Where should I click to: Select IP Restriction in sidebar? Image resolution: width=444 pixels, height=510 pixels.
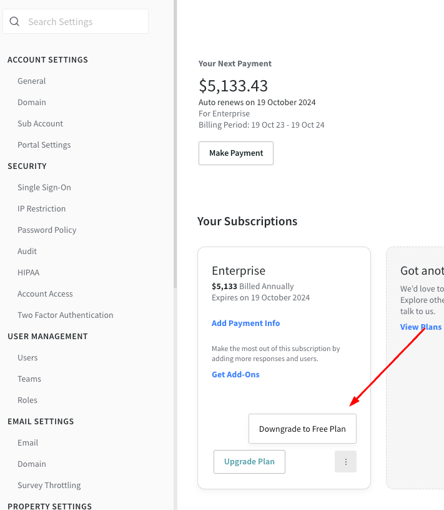click(42, 209)
